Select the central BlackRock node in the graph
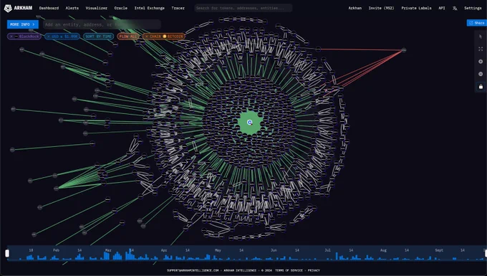 [x=250, y=123]
